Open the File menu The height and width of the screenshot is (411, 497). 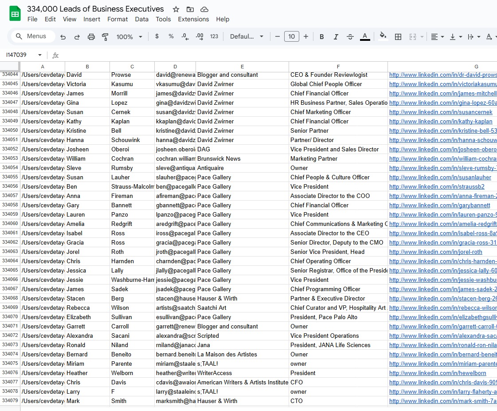click(x=32, y=19)
